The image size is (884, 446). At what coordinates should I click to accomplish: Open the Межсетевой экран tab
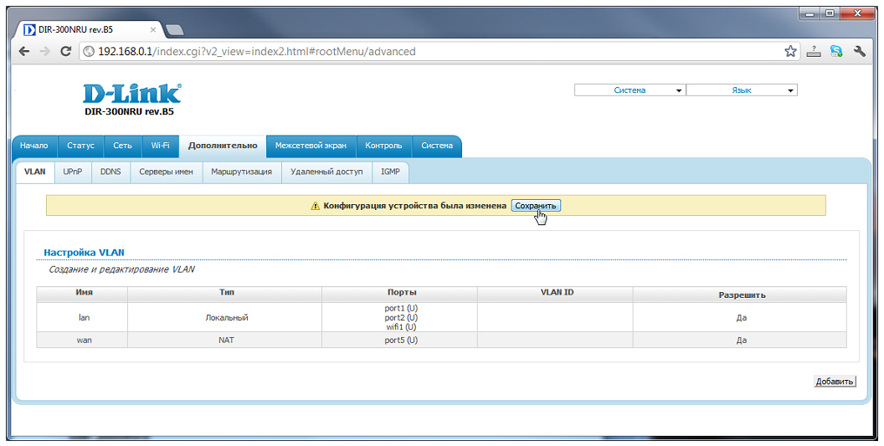point(311,146)
